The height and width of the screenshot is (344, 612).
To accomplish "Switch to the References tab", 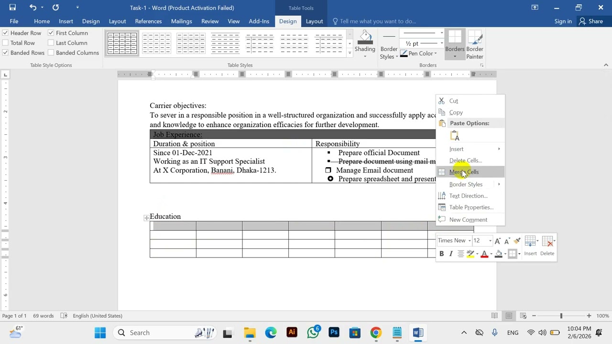I will point(148,21).
